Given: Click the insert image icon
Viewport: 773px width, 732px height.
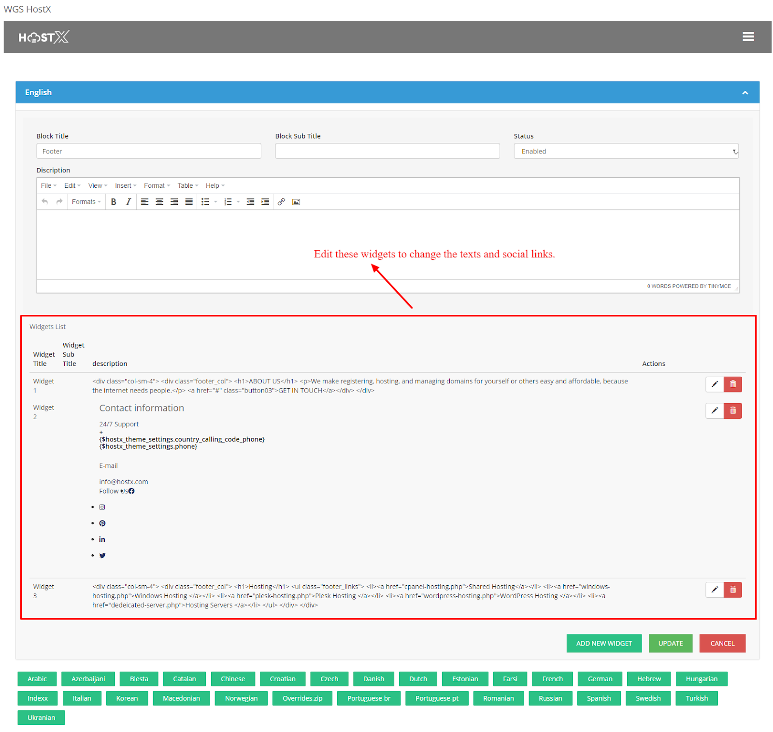Looking at the screenshot, I should (x=296, y=202).
